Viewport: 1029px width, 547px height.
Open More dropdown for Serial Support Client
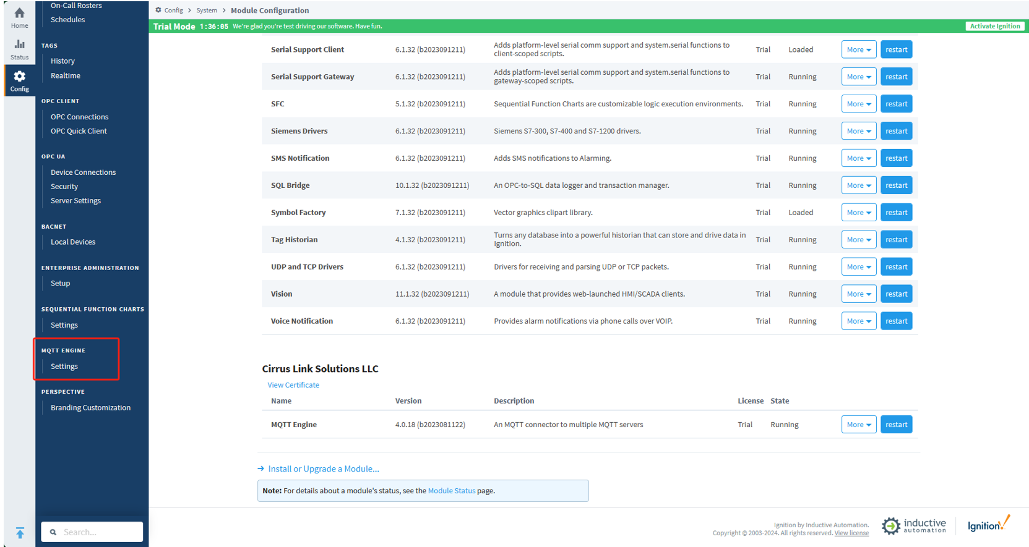[x=859, y=49]
